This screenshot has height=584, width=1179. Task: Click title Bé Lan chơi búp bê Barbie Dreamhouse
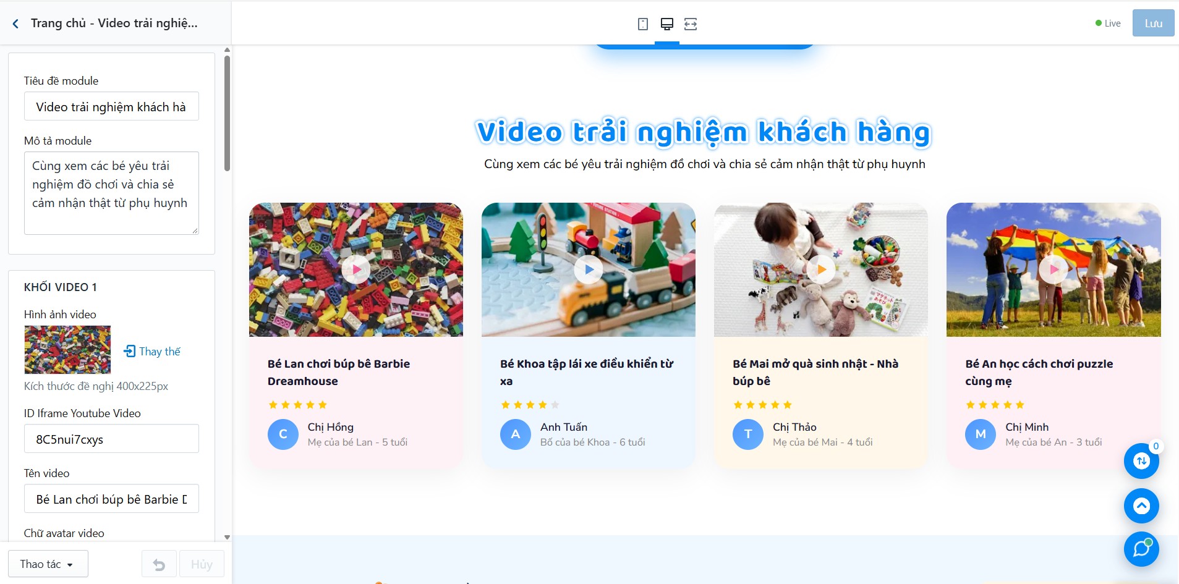point(339,372)
